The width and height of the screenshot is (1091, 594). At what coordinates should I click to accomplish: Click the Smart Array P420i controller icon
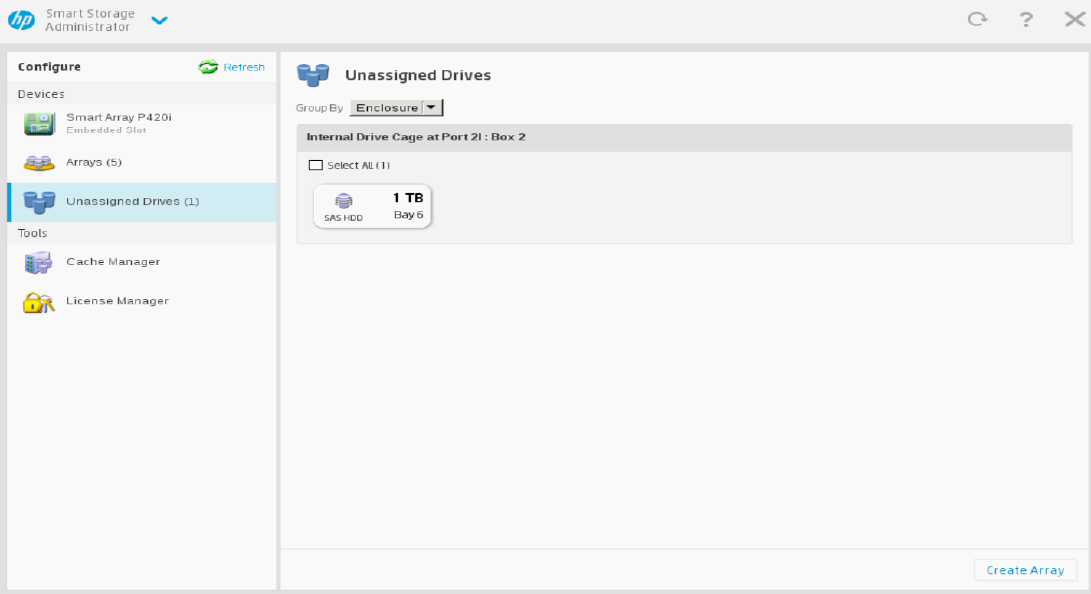(x=39, y=123)
